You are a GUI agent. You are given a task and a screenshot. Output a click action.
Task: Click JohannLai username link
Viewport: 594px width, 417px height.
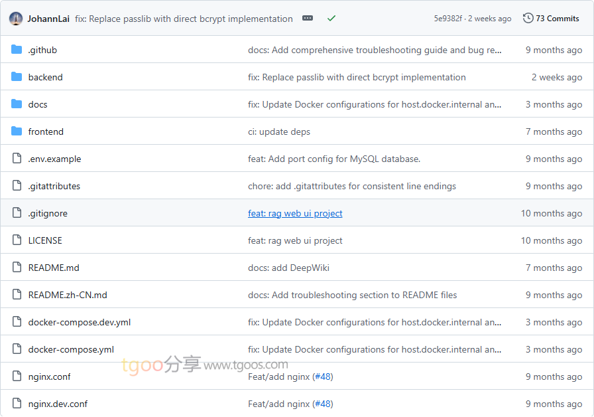(x=48, y=19)
